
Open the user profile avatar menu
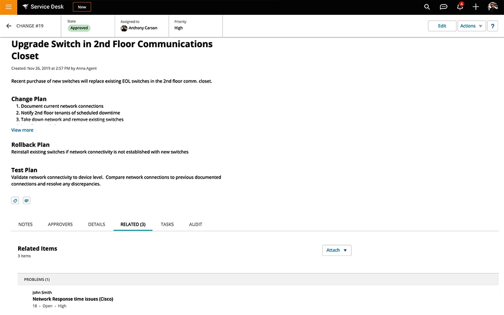click(x=492, y=6)
